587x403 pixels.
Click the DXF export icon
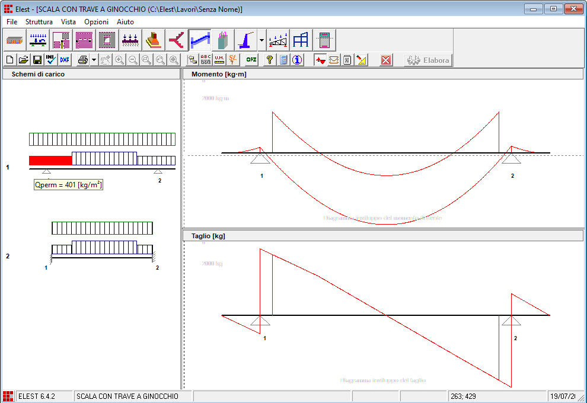coord(64,60)
